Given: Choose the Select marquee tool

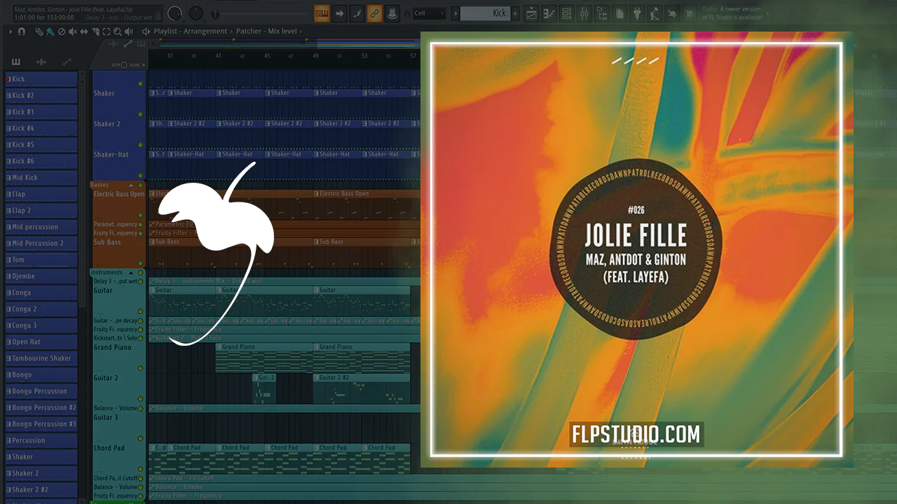Looking at the screenshot, I should pos(107,31).
